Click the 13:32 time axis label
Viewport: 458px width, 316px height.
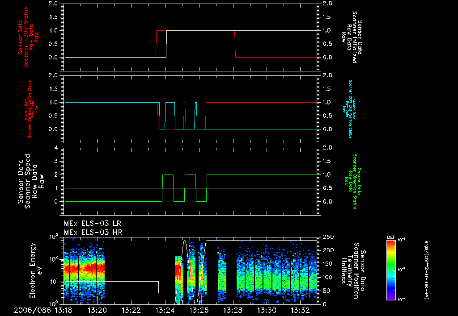click(301, 311)
